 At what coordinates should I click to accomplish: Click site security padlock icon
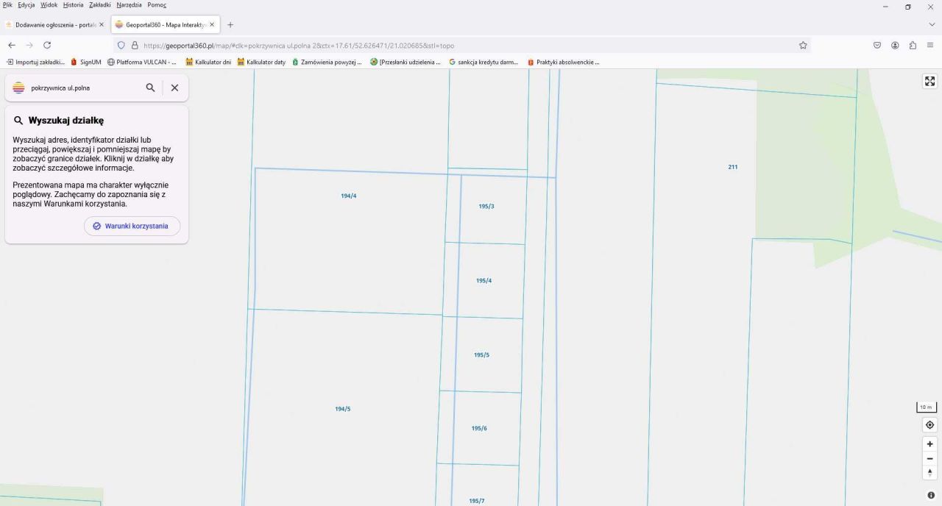coord(135,45)
